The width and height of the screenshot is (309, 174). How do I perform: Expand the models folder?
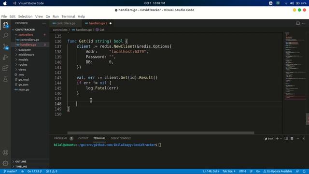(23, 59)
